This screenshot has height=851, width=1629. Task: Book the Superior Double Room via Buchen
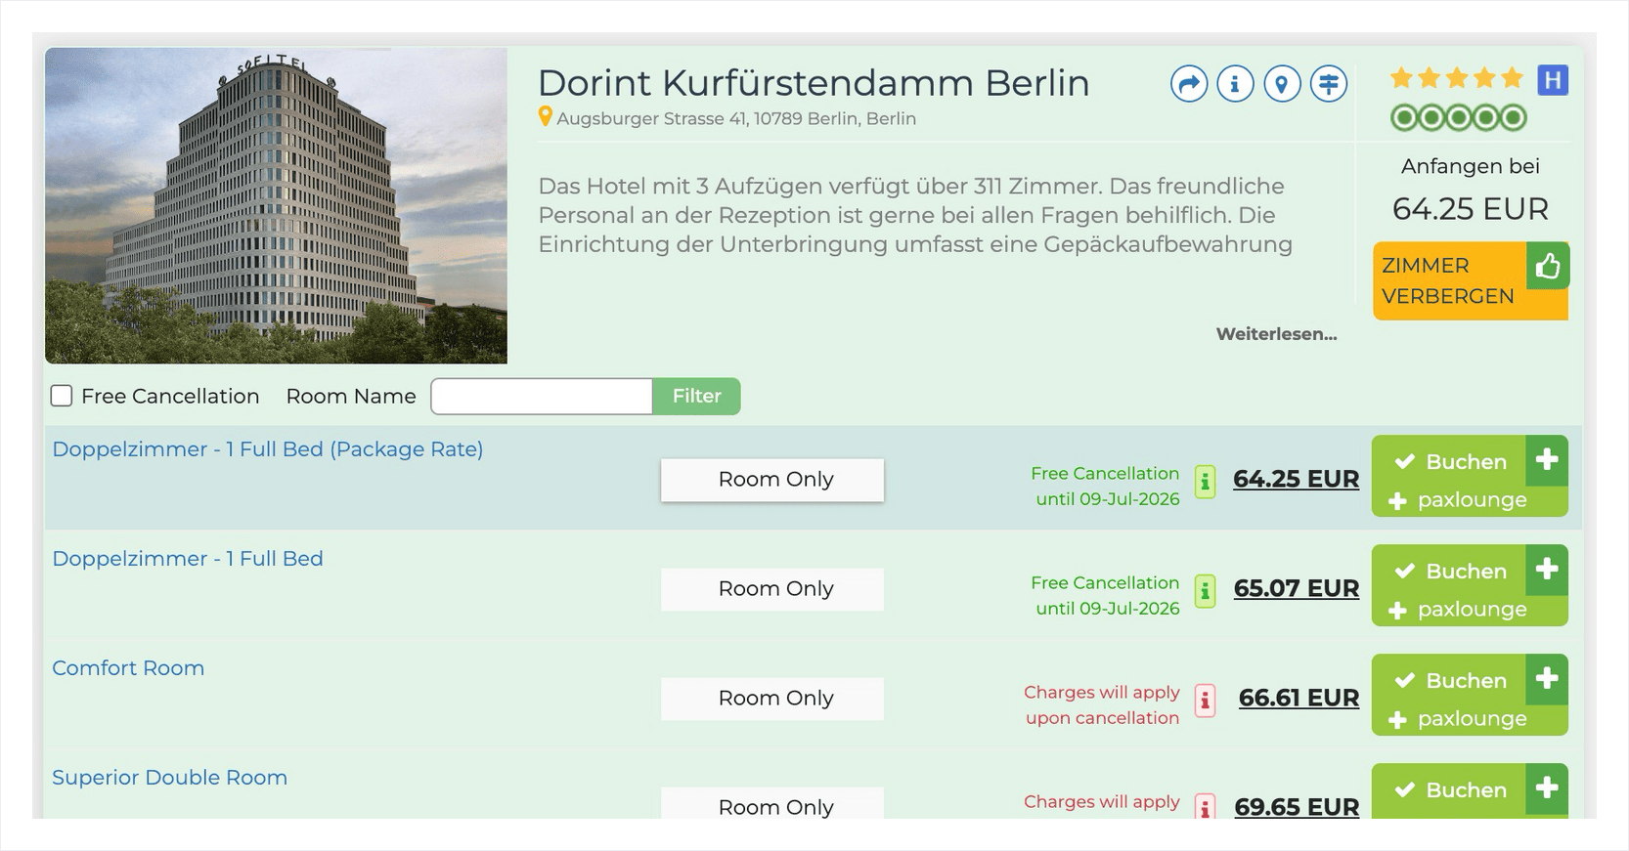tap(1449, 789)
